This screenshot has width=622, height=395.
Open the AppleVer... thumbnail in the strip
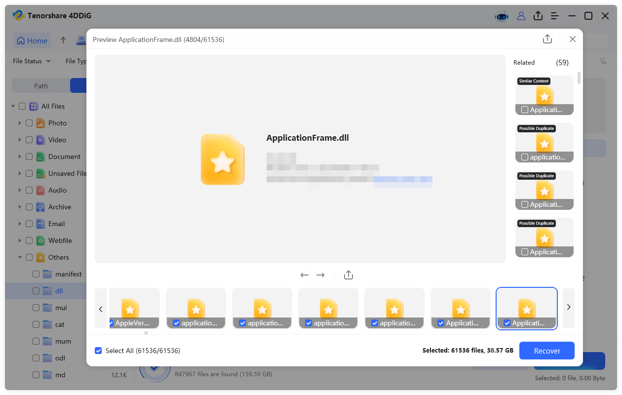click(x=134, y=308)
